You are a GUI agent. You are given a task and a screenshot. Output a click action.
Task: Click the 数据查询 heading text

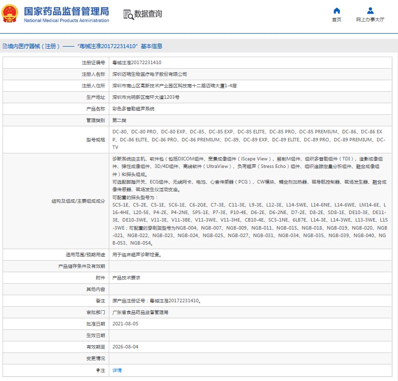(148, 14)
